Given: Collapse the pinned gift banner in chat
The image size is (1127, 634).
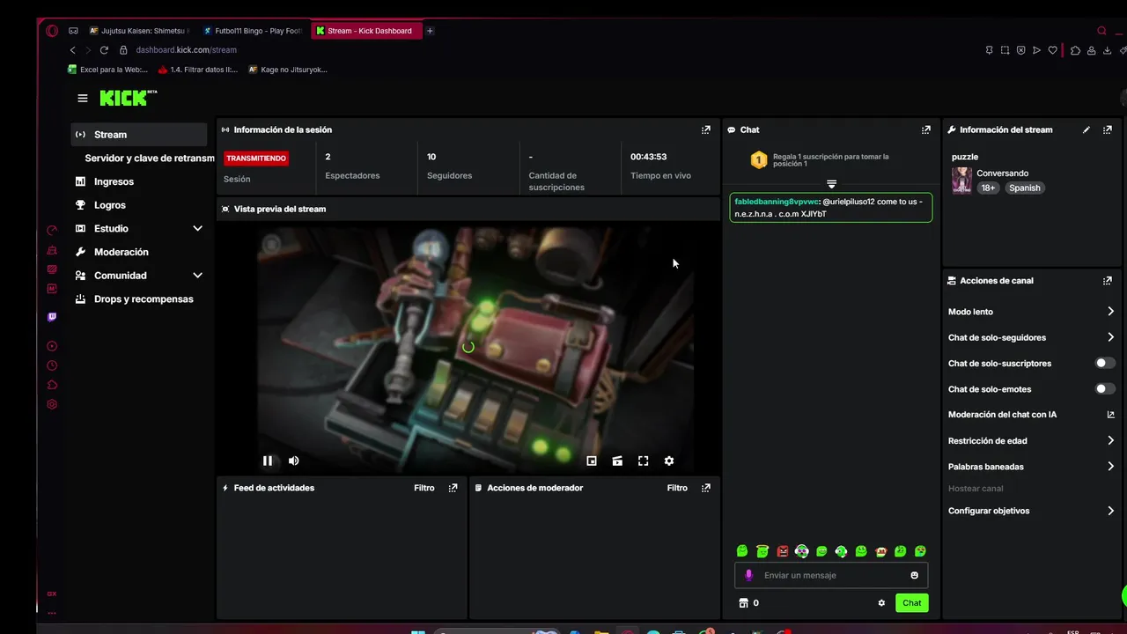Looking at the screenshot, I should [x=831, y=184].
